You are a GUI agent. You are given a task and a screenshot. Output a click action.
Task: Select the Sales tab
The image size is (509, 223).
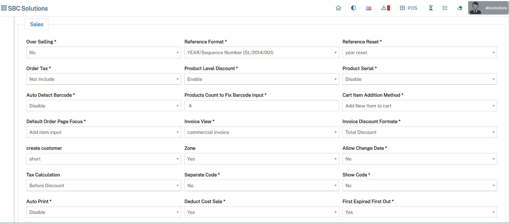pos(37,24)
